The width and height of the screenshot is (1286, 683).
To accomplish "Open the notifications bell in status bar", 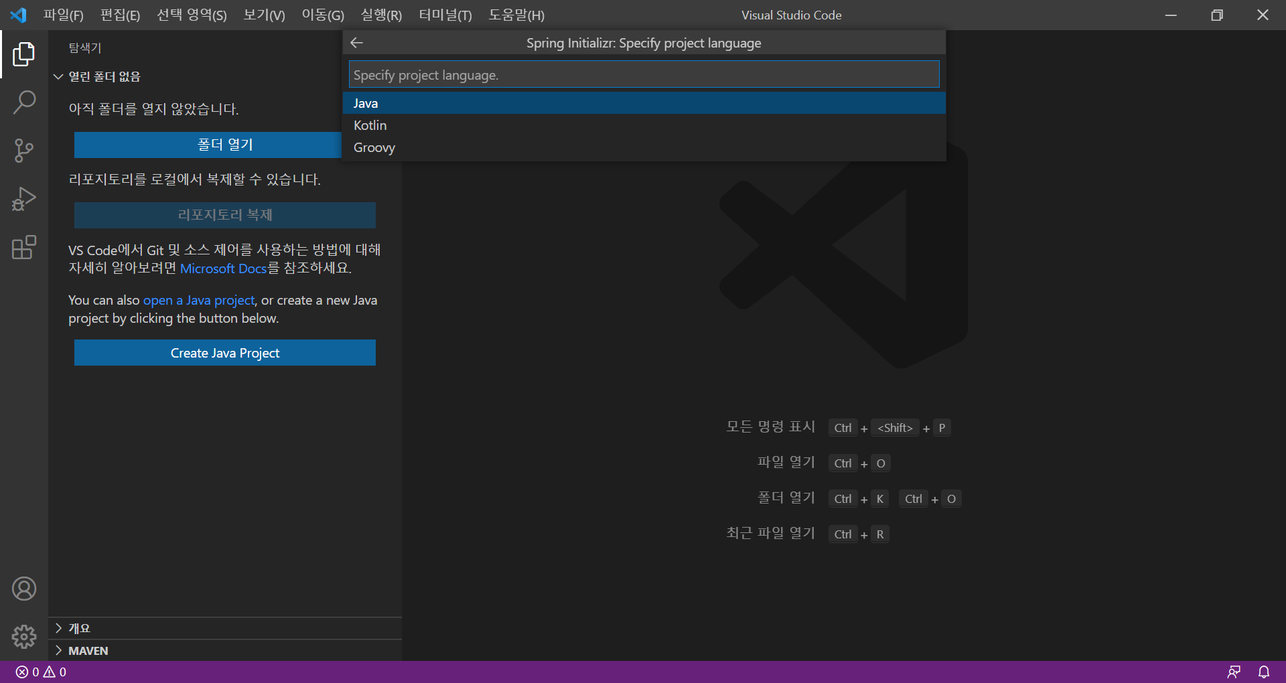I will [1264, 672].
